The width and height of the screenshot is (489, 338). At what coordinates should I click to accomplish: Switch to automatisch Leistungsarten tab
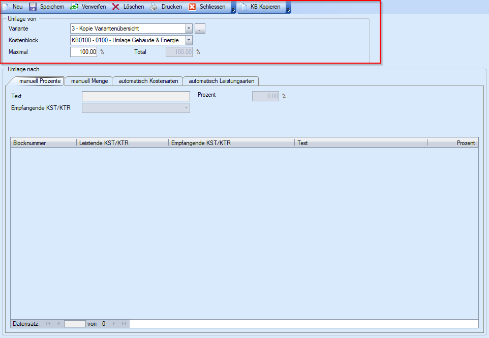click(x=222, y=81)
